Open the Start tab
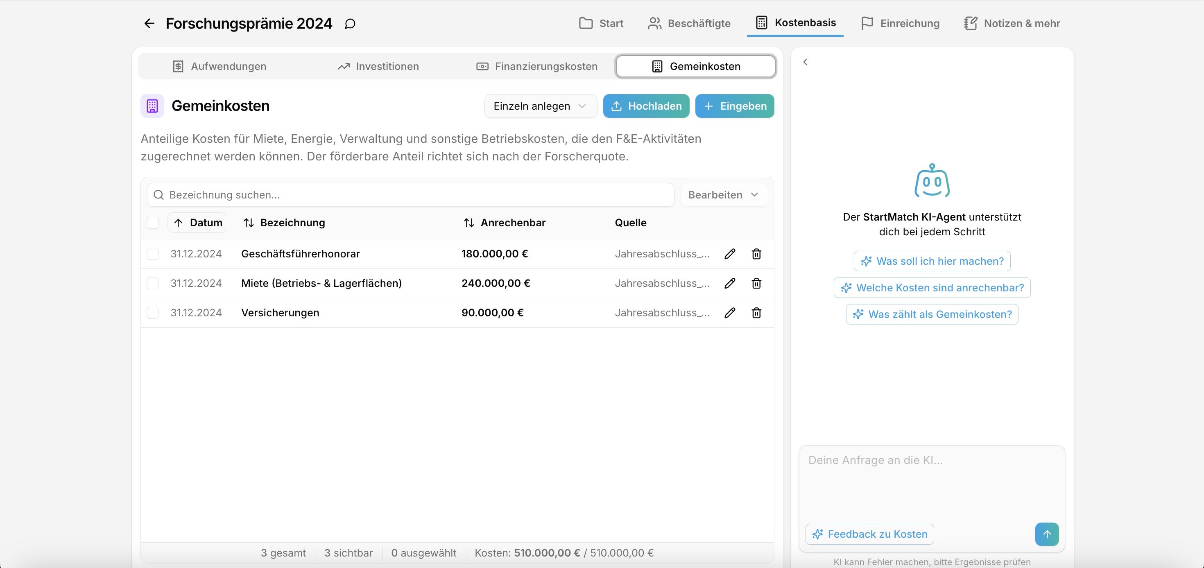Screen dimensions: 1204x568 [x=601, y=23]
